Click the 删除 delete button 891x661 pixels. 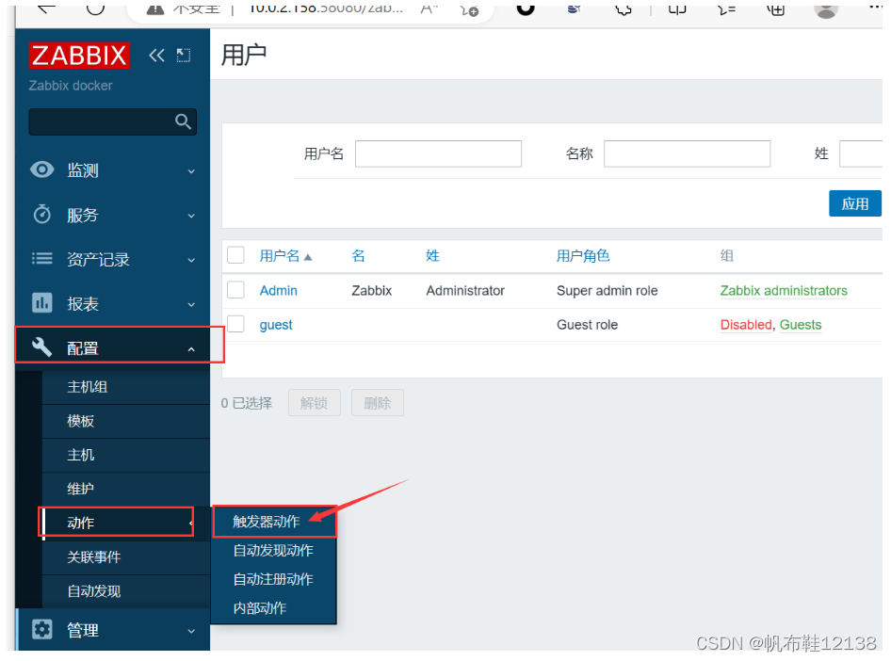pyautogui.click(x=378, y=403)
